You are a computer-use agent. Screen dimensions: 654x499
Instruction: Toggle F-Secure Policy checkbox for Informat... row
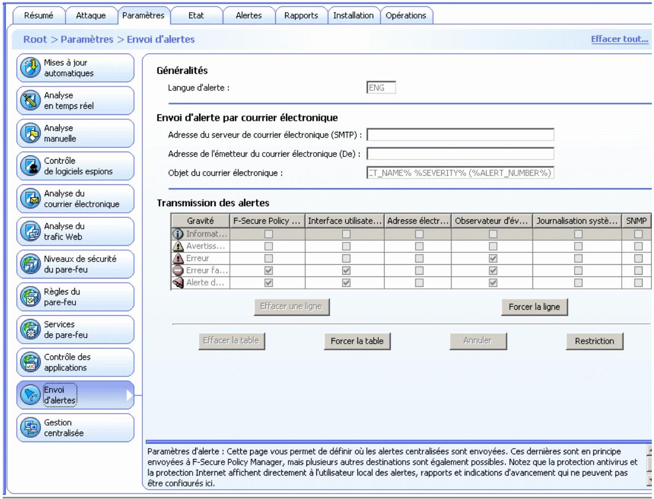coord(269,234)
